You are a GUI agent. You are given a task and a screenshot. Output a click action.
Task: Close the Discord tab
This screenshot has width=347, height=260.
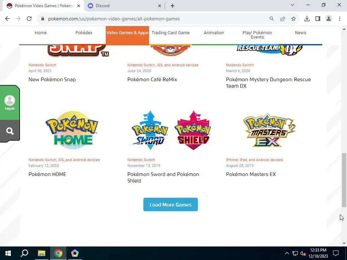coord(160,6)
